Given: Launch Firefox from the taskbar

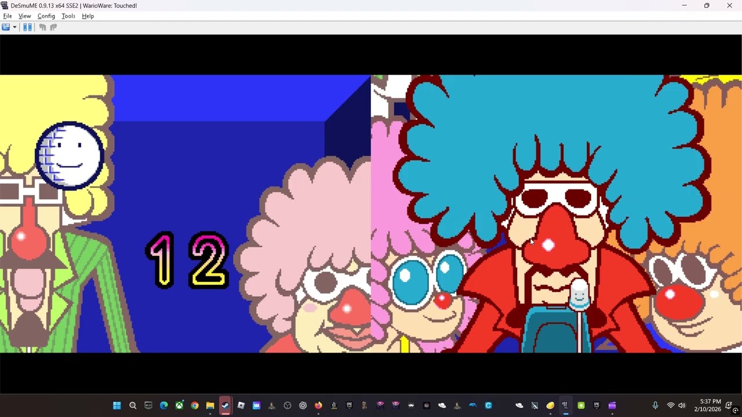Looking at the screenshot, I should point(318,405).
